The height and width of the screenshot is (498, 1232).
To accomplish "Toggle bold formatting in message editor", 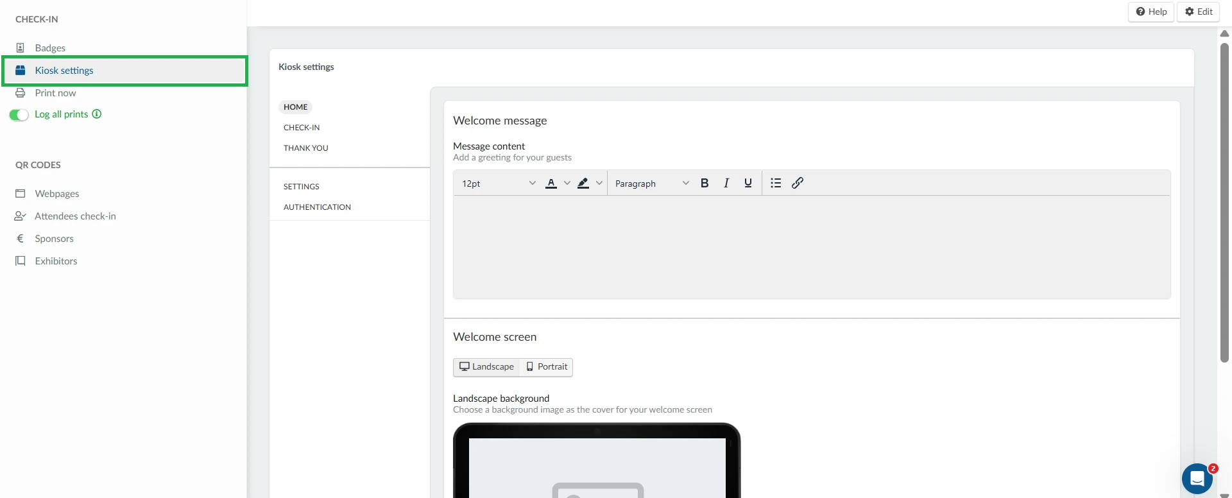I will tap(705, 183).
